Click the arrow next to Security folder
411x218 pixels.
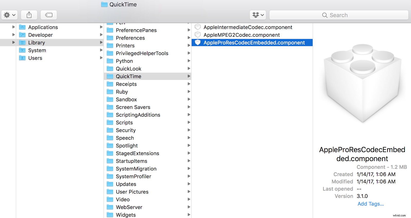pyautogui.click(x=189, y=130)
